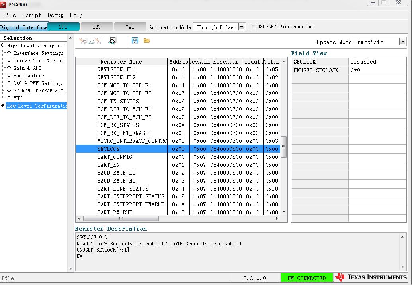Click the PGA900 app icon in title bar
This screenshot has width=412, height=285.
pos(3,4)
